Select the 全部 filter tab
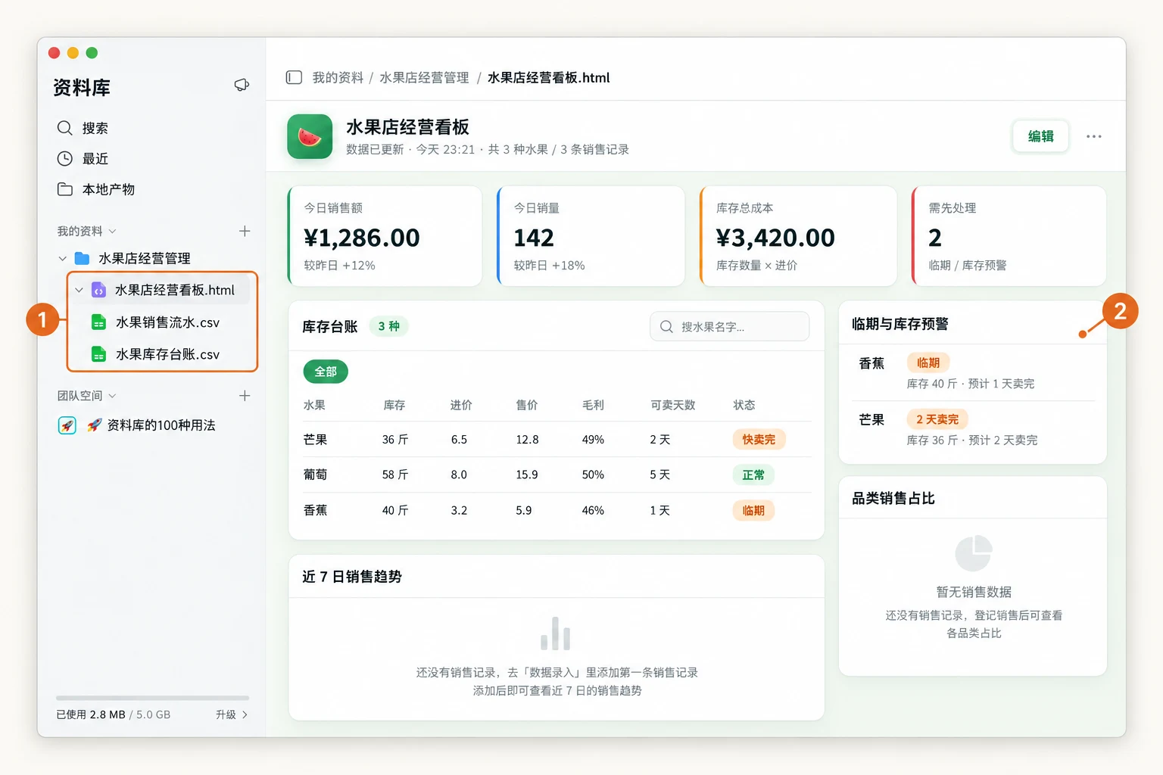 click(x=326, y=372)
